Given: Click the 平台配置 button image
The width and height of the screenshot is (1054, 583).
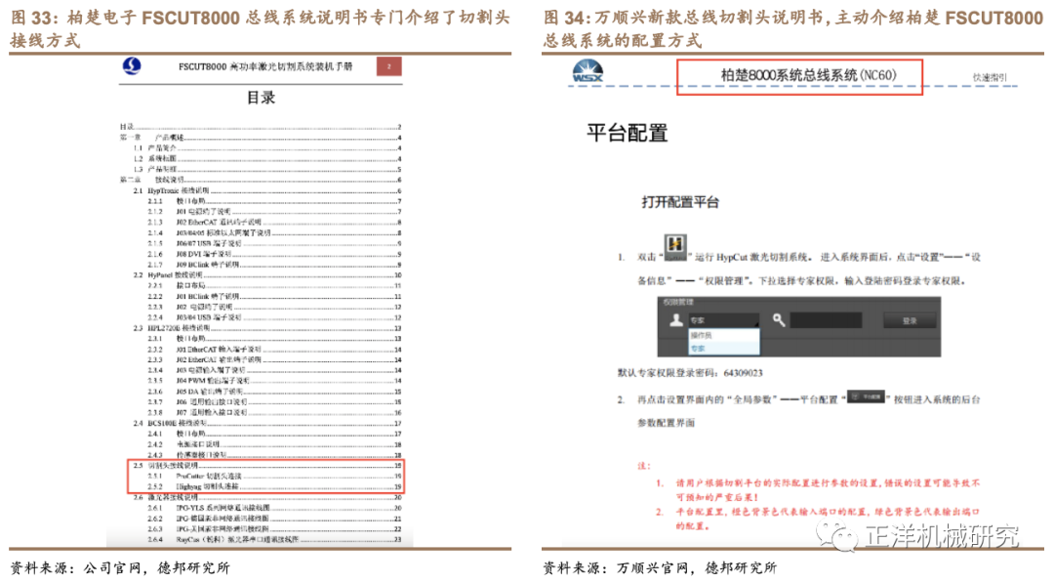Looking at the screenshot, I should point(866,397).
